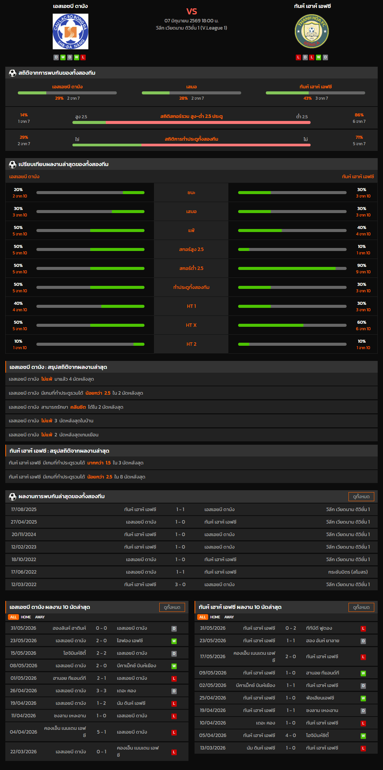Image resolution: width=383 pixels, height=770 pixels.
Task: Click the green W form badge under Thanh Hoa logo
Action: coord(319,57)
